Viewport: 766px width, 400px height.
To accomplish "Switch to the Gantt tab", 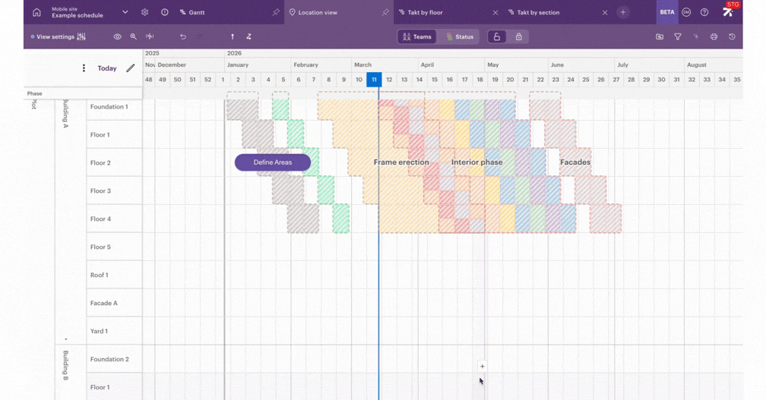I will (196, 12).
